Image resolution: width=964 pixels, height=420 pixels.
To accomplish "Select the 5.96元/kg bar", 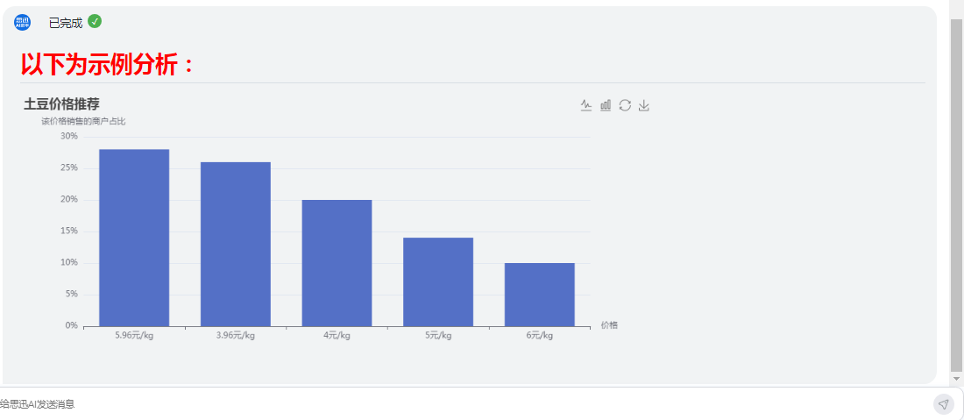I will pos(134,238).
